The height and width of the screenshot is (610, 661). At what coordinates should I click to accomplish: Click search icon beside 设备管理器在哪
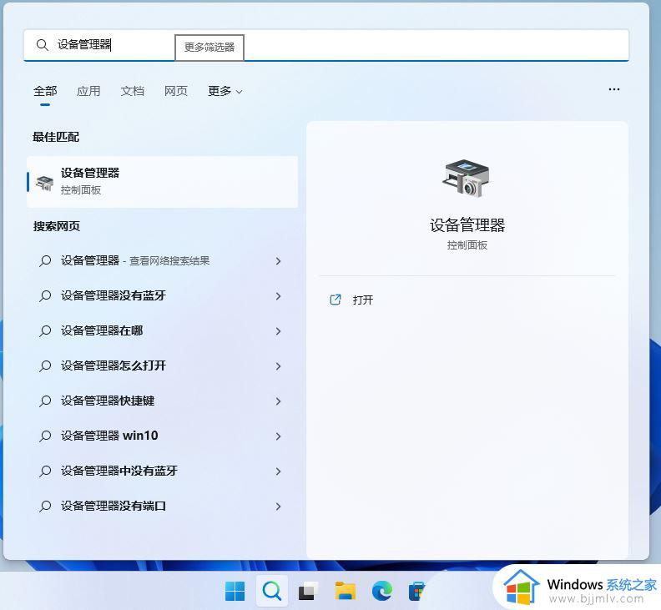[45, 331]
